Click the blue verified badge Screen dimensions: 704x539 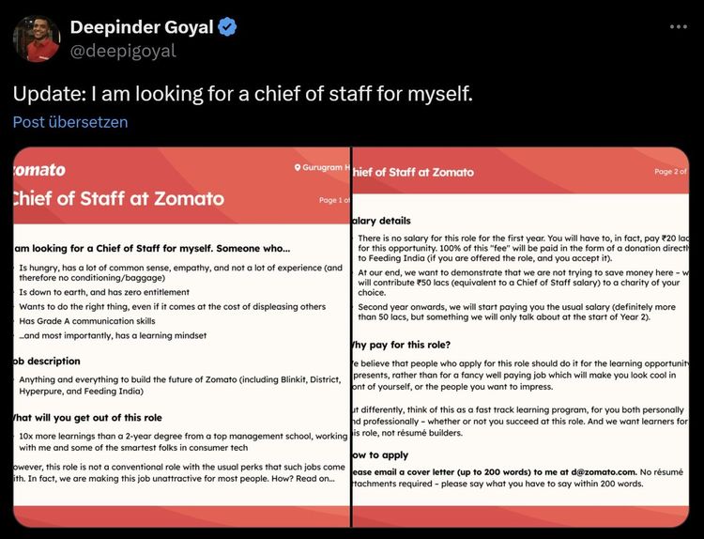coord(228,27)
